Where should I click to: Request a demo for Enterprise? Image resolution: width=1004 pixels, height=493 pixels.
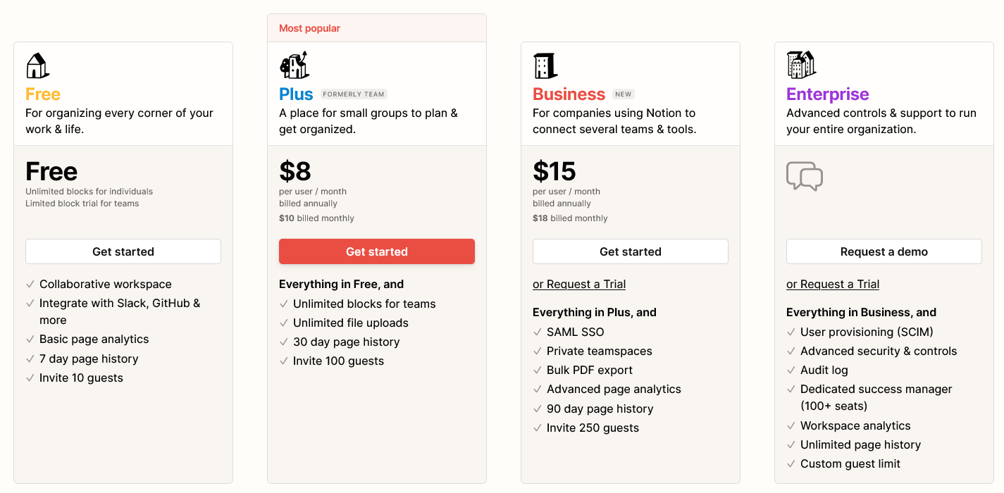[884, 251]
